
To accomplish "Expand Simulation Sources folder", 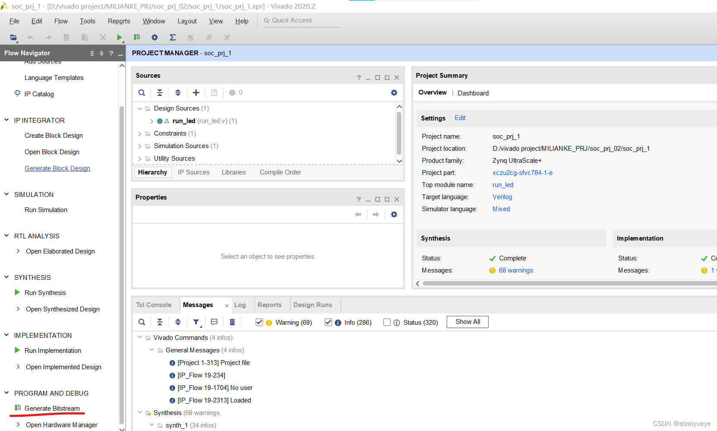I will (x=139, y=146).
